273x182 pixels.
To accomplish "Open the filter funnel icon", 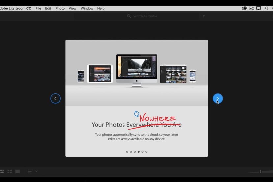I will tap(204, 16).
